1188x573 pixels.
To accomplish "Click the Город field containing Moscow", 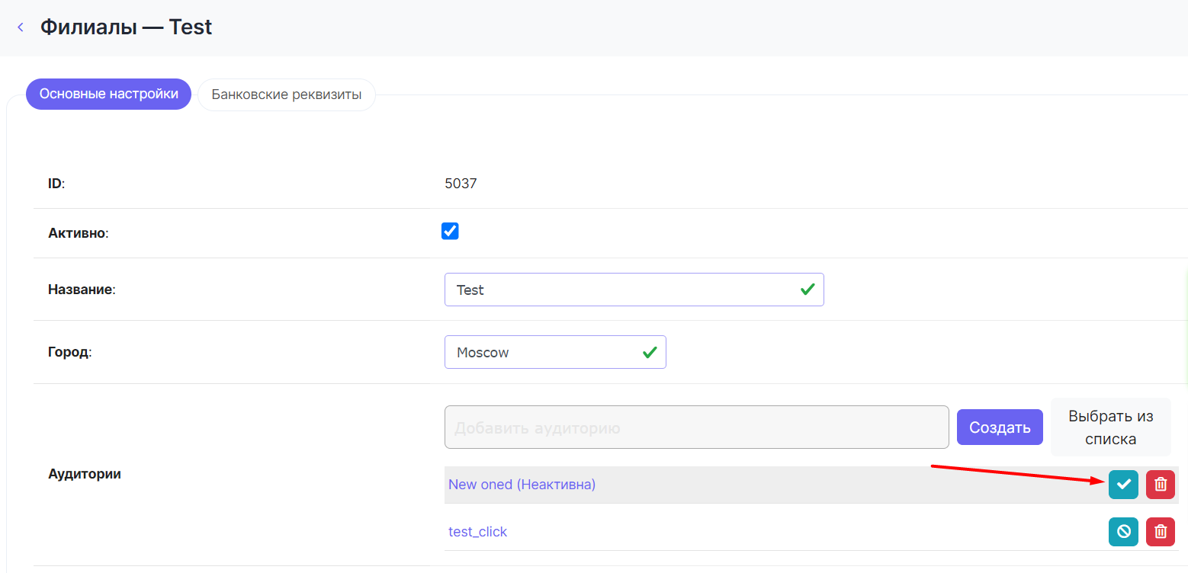I will coord(541,352).
